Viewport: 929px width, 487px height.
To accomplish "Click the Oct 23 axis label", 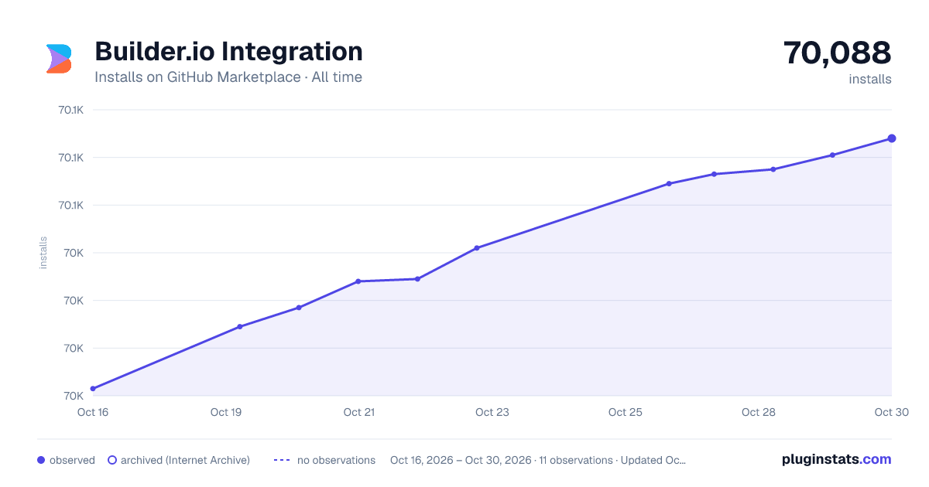I will pyautogui.click(x=492, y=412).
